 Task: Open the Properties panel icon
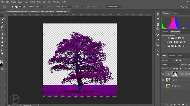[158, 24]
